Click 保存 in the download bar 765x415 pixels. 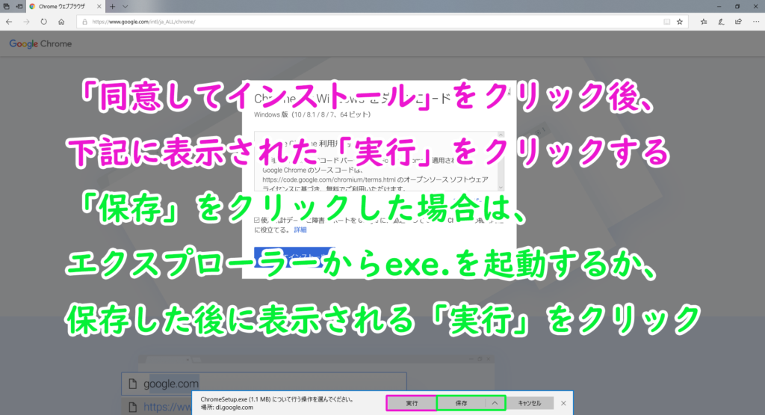(x=461, y=403)
